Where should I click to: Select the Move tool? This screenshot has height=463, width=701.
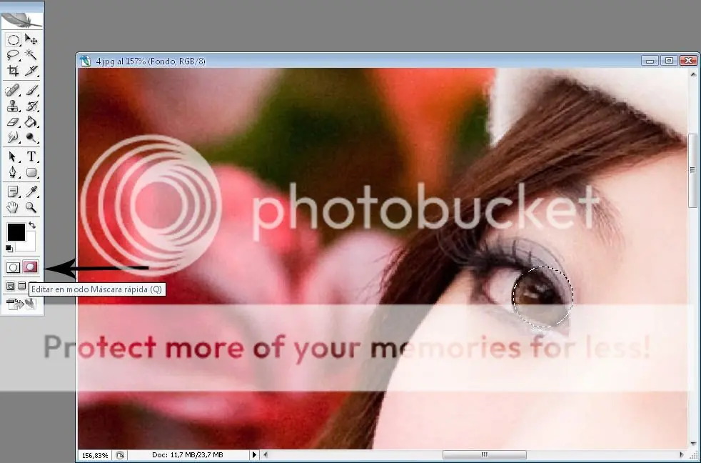[x=31, y=40]
